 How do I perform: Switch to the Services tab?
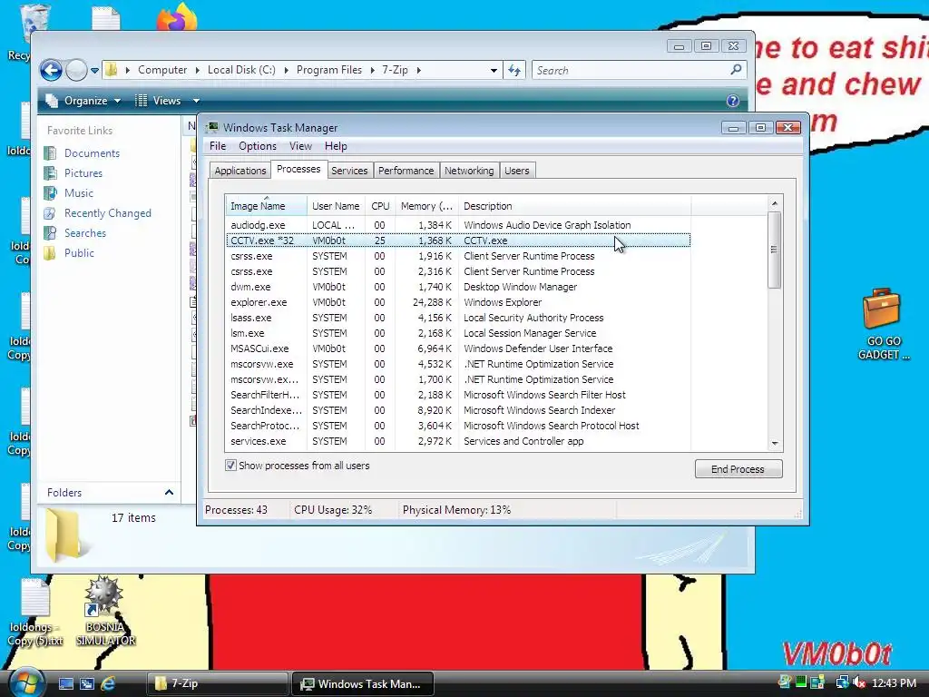click(x=349, y=171)
